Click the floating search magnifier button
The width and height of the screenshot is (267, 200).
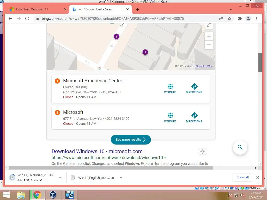[240, 147]
